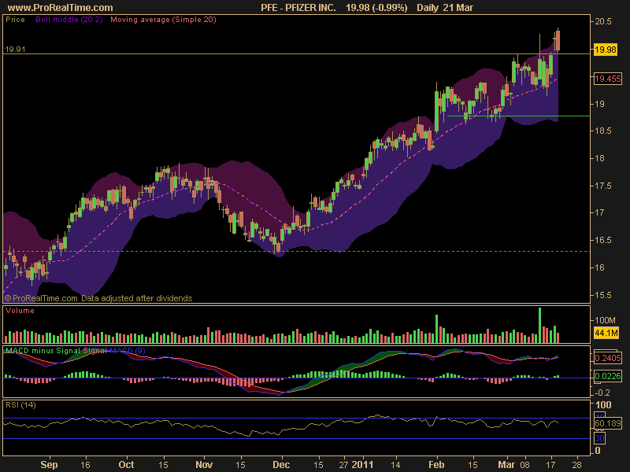
Task: Click the tallest green volume bar in March
Action: click(x=539, y=325)
